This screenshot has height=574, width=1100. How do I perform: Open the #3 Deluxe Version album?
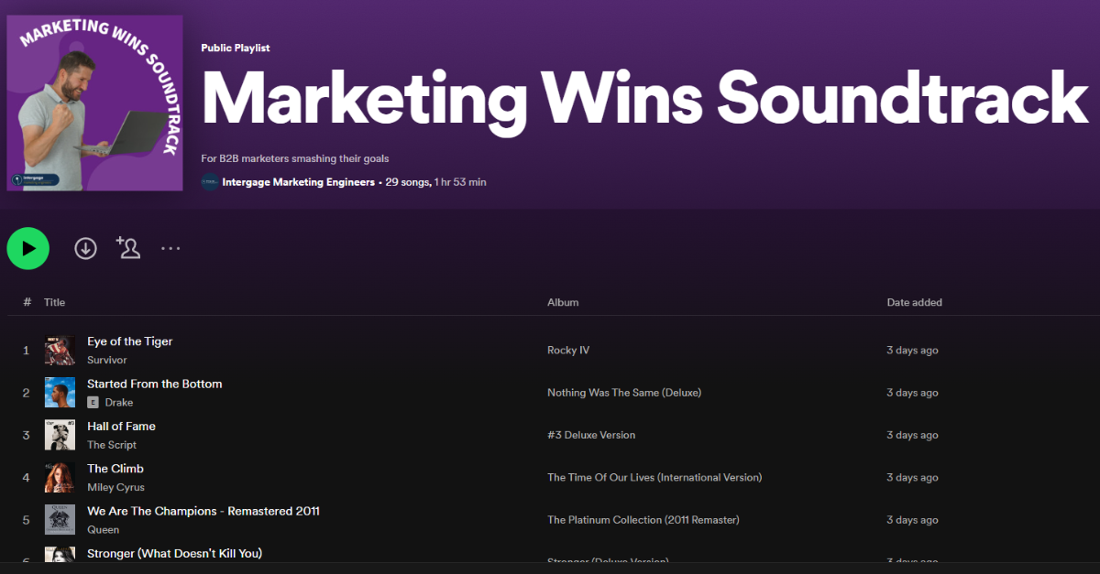coord(591,435)
